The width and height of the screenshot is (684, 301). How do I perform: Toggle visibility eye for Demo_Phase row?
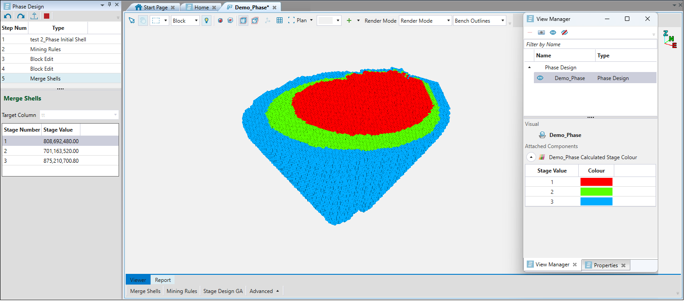[x=541, y=78]
